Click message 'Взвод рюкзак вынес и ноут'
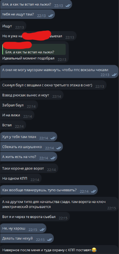 click(32, 95)
